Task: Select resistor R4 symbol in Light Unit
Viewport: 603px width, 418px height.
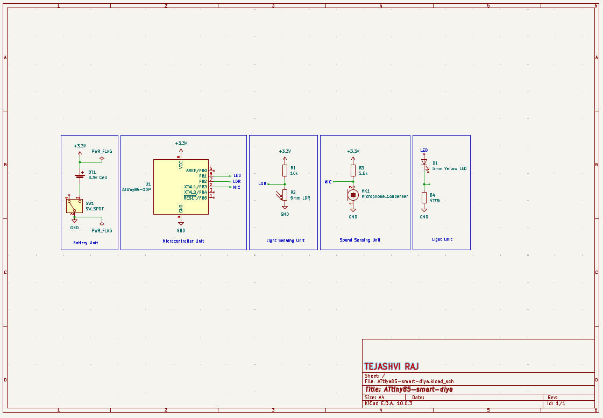Action: [x=424, y=197]
